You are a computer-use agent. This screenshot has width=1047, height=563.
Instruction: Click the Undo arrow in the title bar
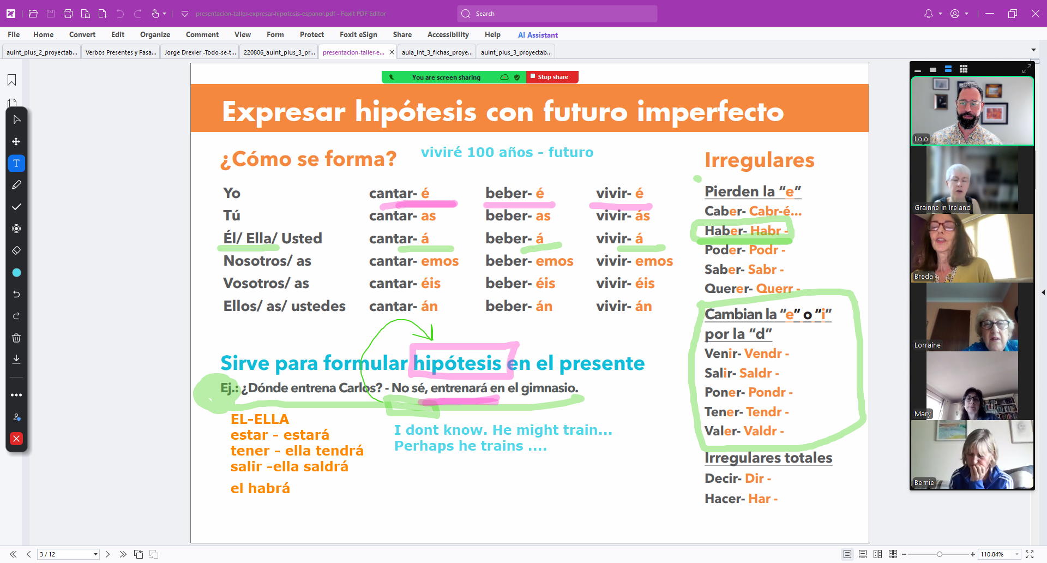pyautogui.click(x=120, y=14)
